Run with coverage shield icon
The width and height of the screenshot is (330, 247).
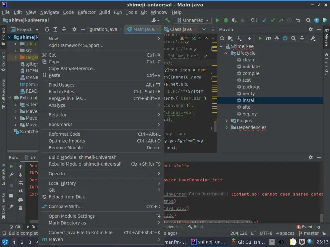coord(234,20)
